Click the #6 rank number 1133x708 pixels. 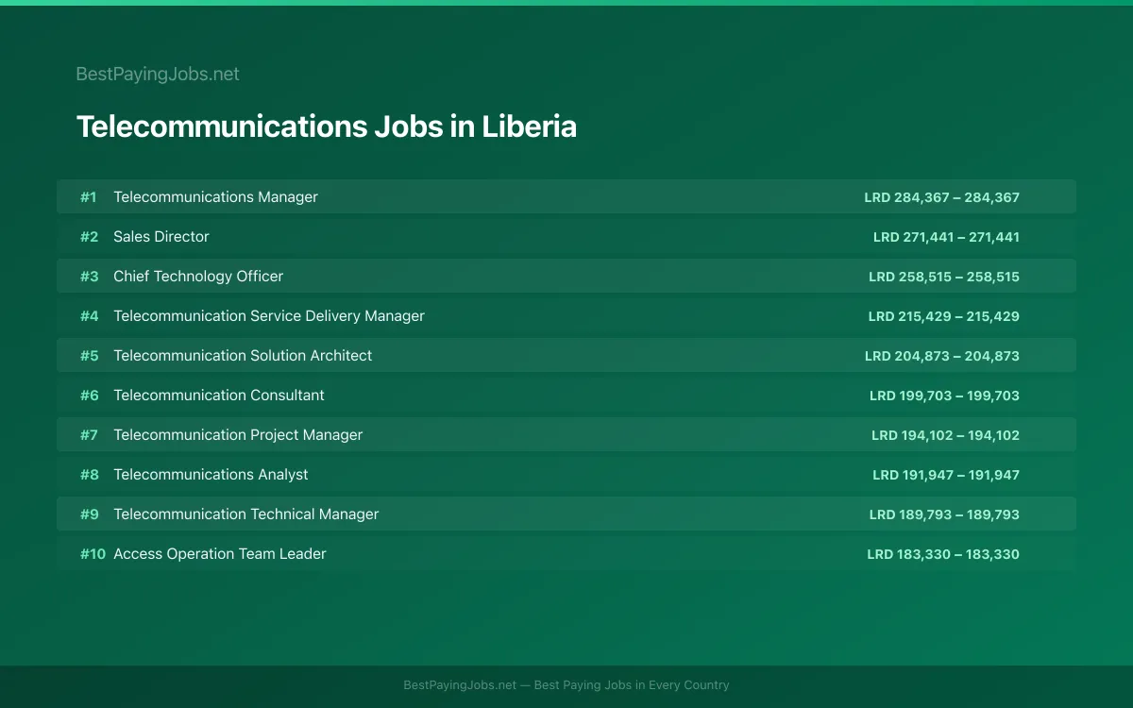coord(89,396)
